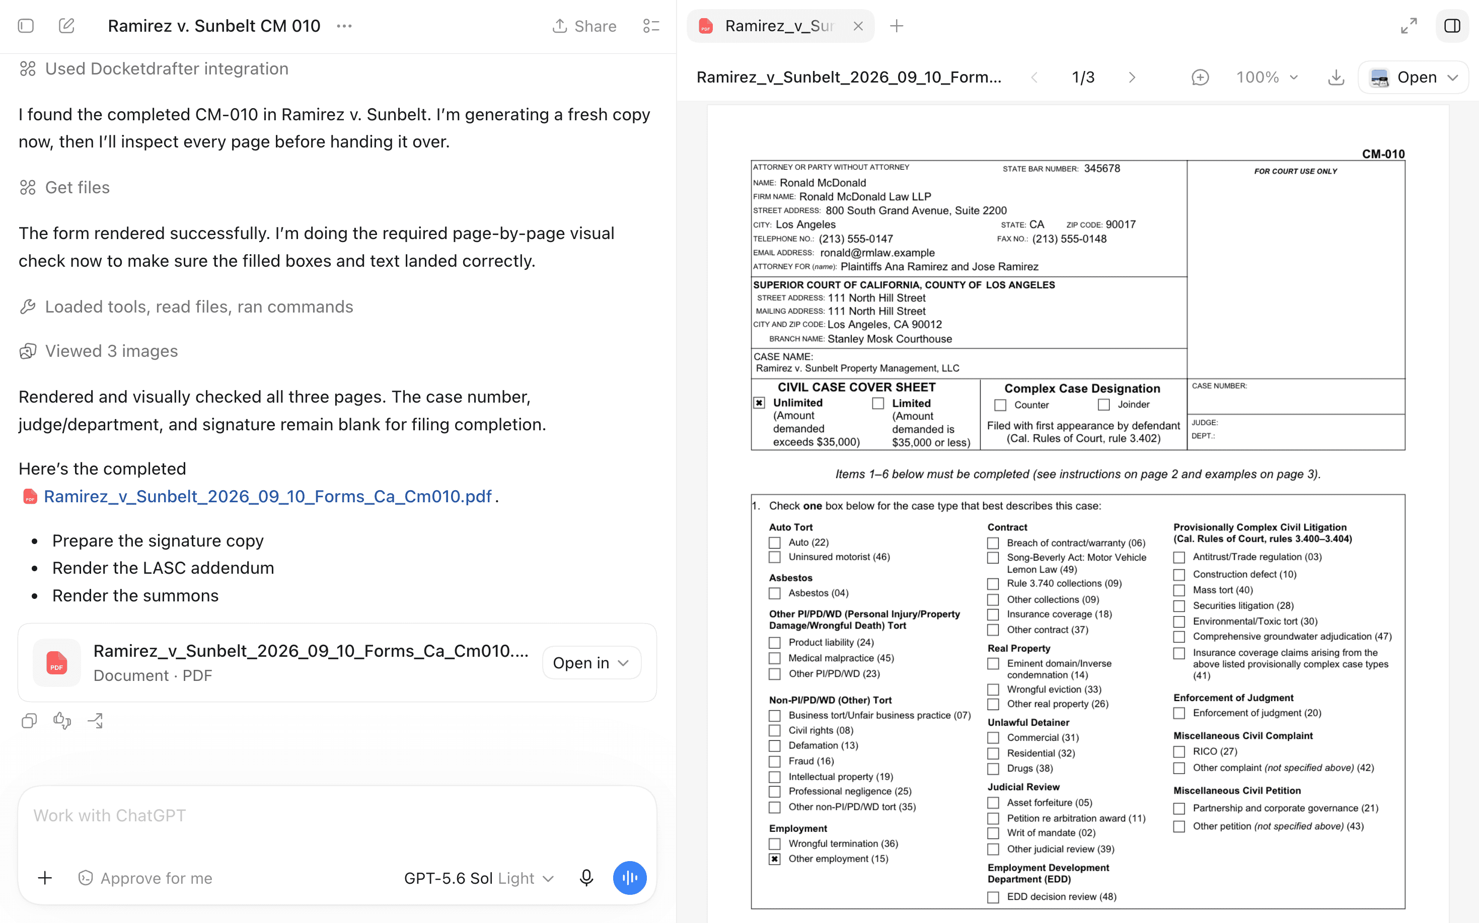Toggle the 'Other employment (15)' checkbox
Viewport: 1479px width, 923px height.
click(775, 859)
